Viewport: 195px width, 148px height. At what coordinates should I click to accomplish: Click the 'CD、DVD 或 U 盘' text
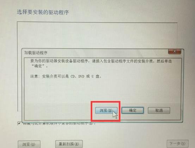[86, 76]
